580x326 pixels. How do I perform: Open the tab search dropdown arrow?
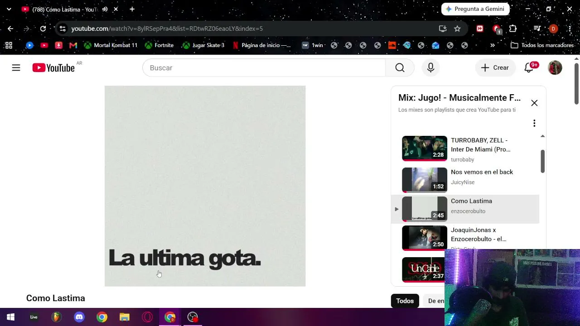click(x=9, y=9)
